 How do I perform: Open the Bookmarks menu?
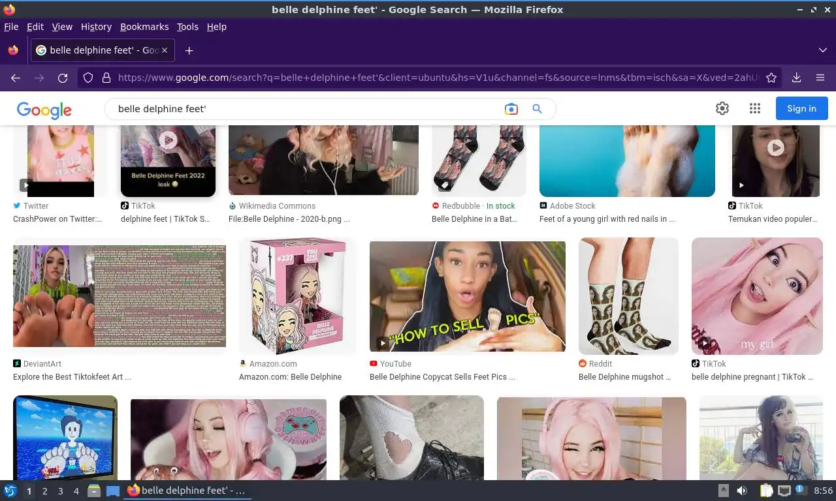click(144, 27)
